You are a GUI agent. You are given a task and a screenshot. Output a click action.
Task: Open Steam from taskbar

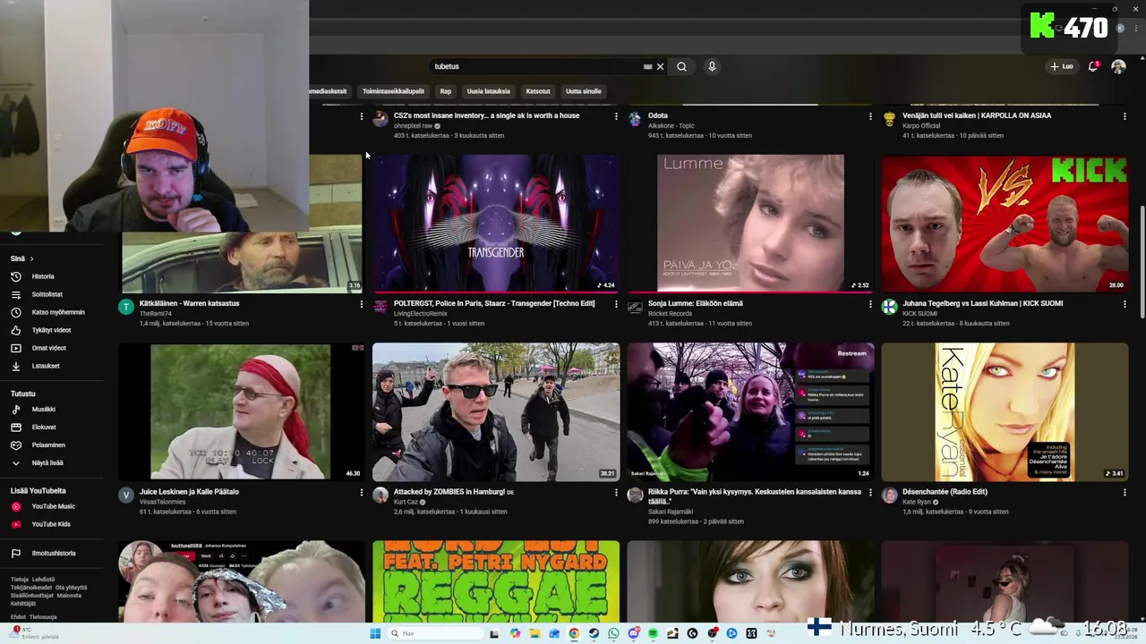(x=594, y=633)
